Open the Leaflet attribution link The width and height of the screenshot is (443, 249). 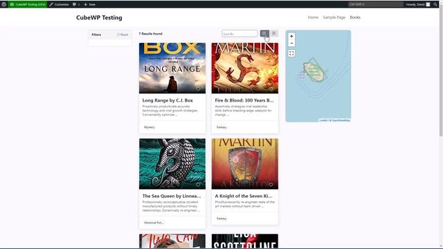[323, 120]
